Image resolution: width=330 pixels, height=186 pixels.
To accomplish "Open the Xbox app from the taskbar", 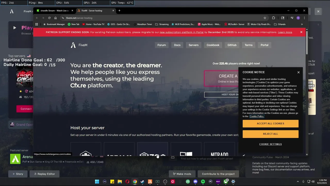I will pyautogui.click(x=226, y=182).
